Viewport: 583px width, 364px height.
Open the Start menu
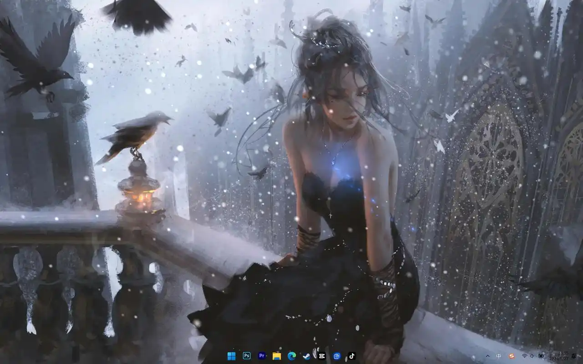click(x=230, y=356)
